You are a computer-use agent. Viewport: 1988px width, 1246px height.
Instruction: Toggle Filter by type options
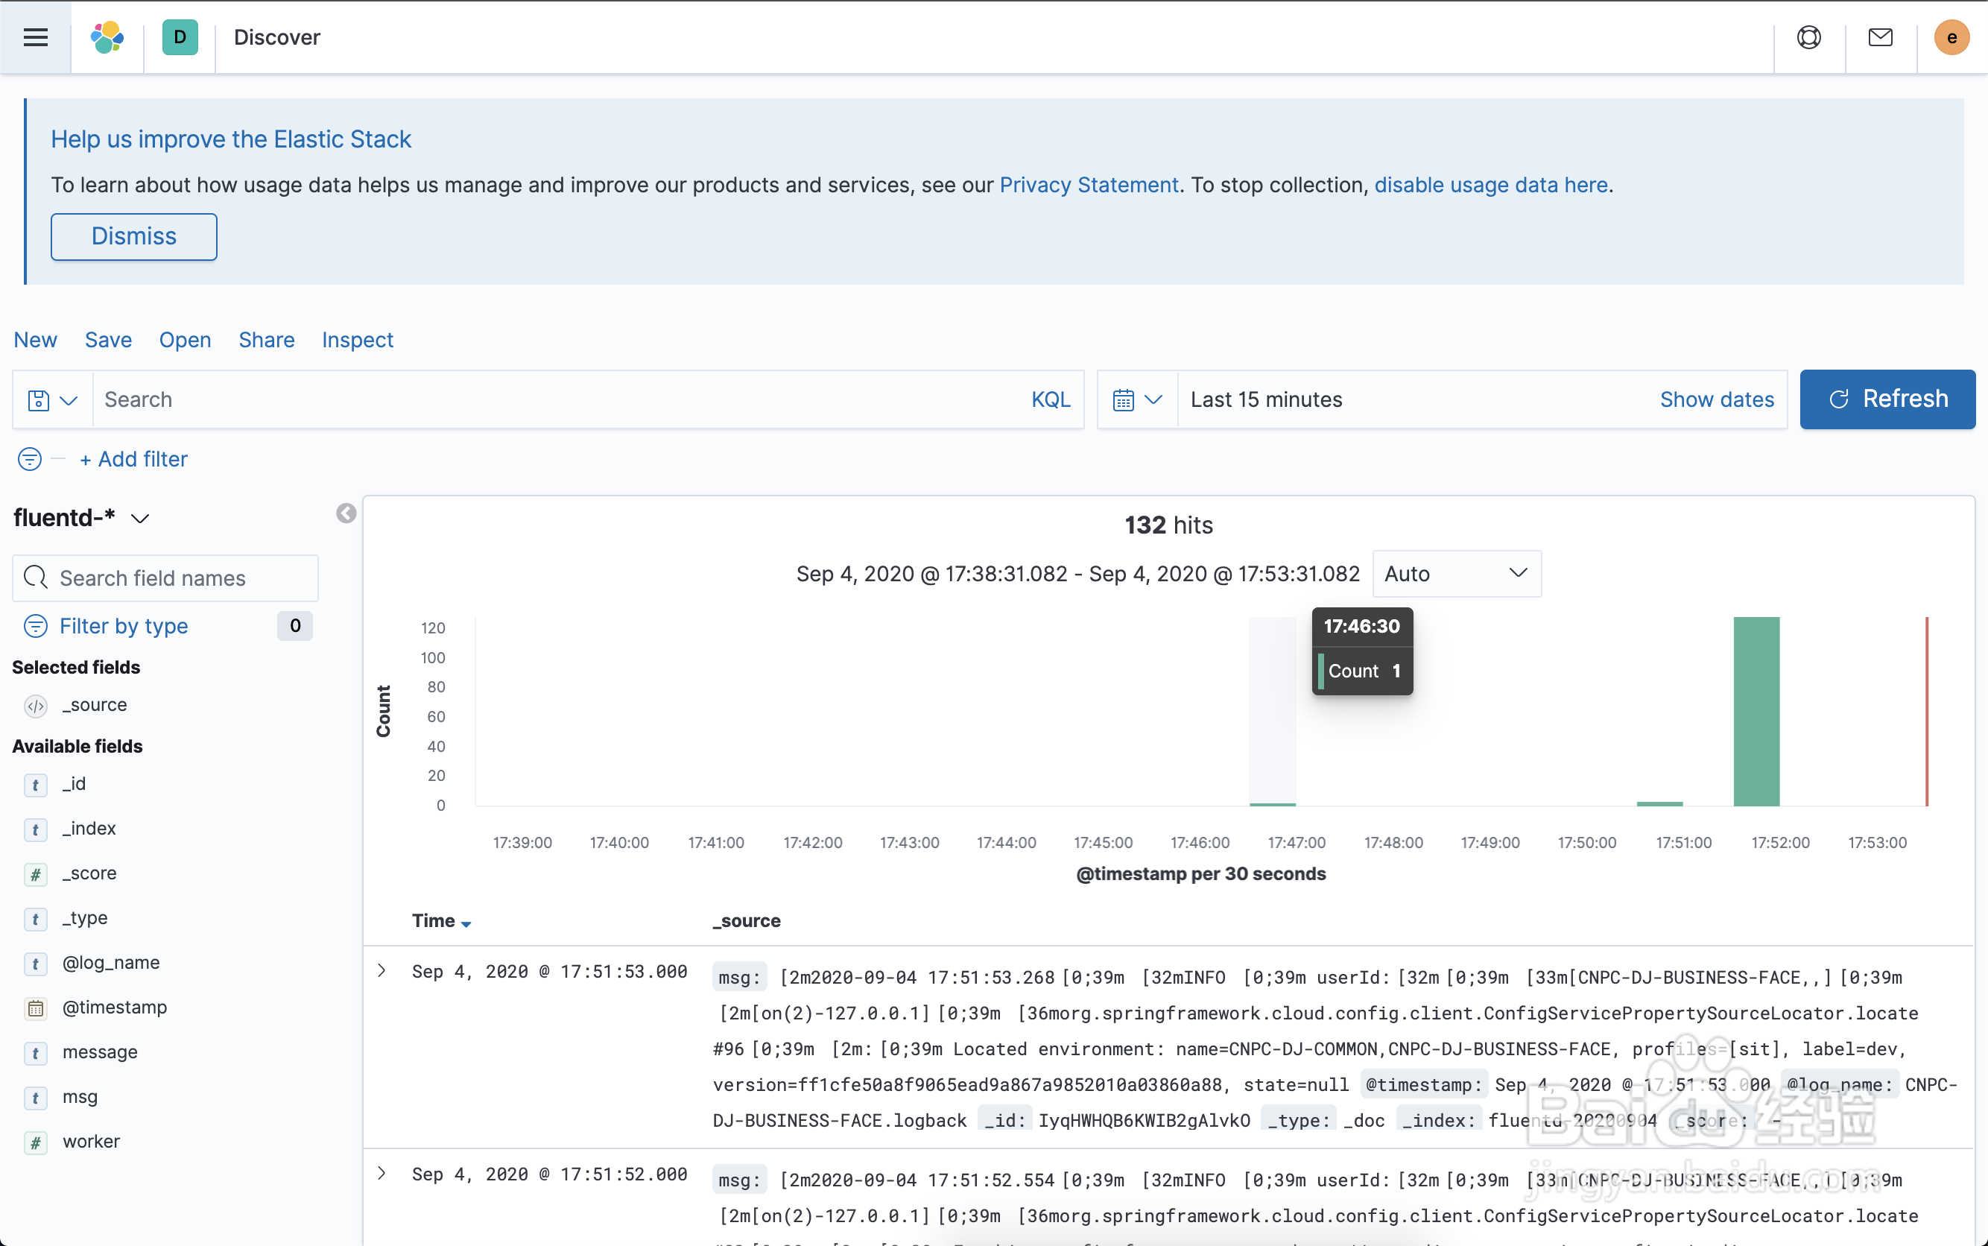pos(124,626)
